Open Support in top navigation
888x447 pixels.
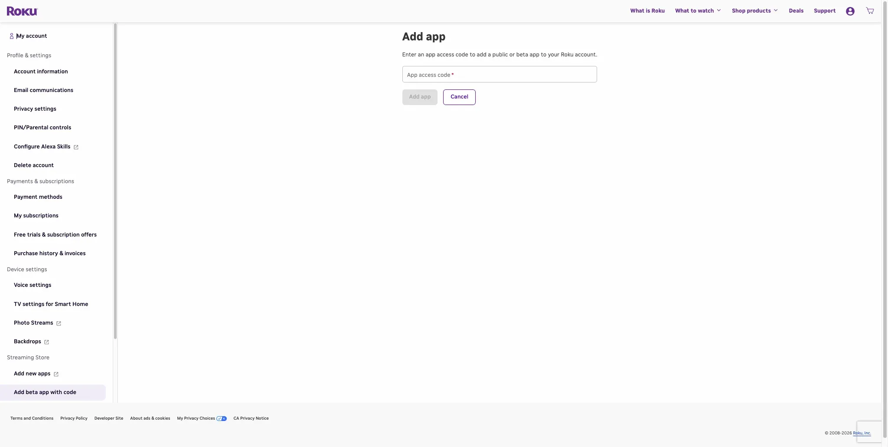click(825, 11)
